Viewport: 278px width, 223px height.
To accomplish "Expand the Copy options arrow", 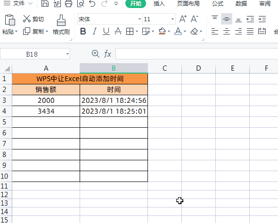I will [47, 32].
